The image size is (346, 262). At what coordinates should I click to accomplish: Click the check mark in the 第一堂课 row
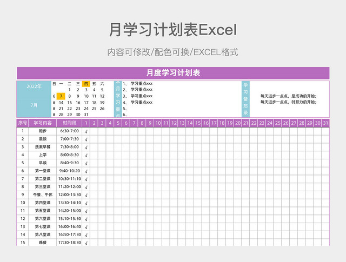(86, 171)
